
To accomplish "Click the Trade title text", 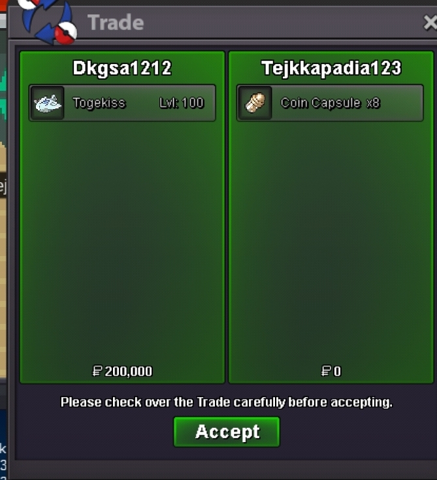I will click(x=116, y=23).
